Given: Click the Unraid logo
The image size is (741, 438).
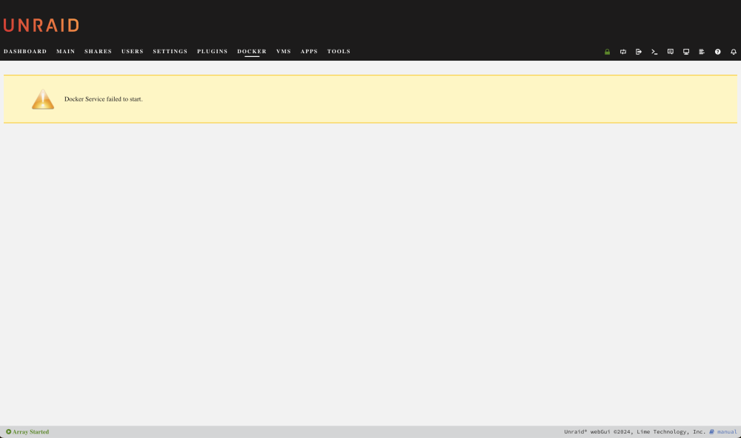Looking at the screenshot, I should coord(41,25).
